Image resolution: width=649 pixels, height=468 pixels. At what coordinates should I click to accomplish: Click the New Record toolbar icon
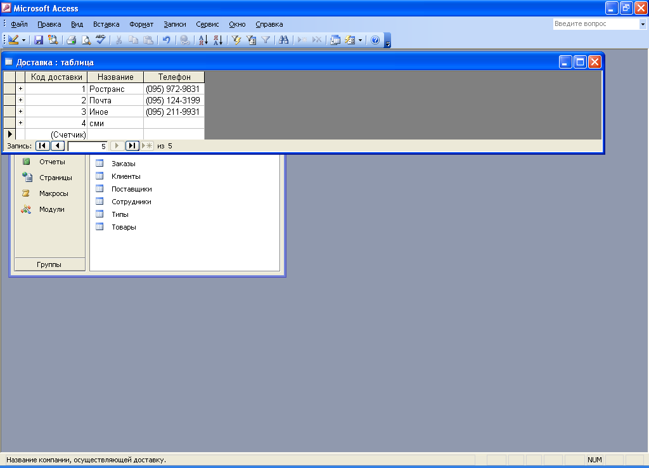(x=302, y=40)
